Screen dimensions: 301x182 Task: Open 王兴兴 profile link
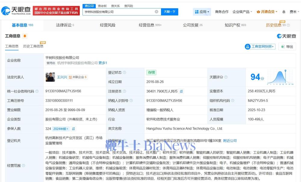[x=62, y=77]
